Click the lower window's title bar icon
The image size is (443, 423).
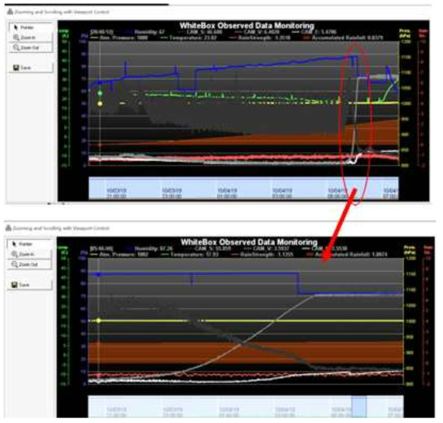(8, 228)
